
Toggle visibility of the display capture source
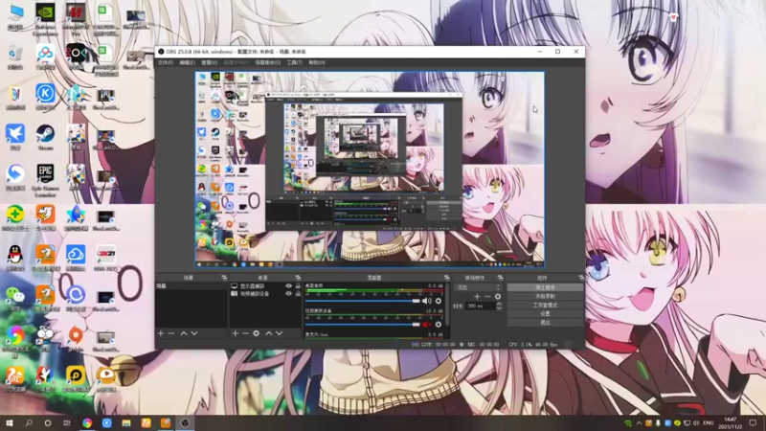click(288, 285)
